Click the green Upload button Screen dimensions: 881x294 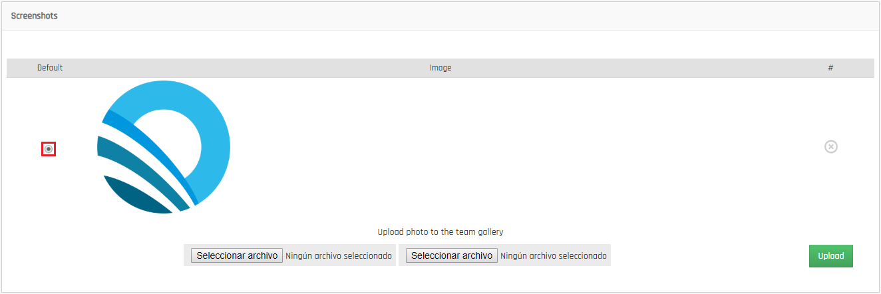(830, 256)
